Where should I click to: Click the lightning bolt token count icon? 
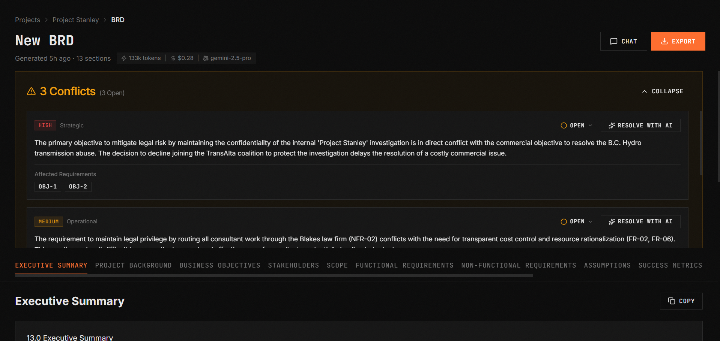(x=124, y=58)
